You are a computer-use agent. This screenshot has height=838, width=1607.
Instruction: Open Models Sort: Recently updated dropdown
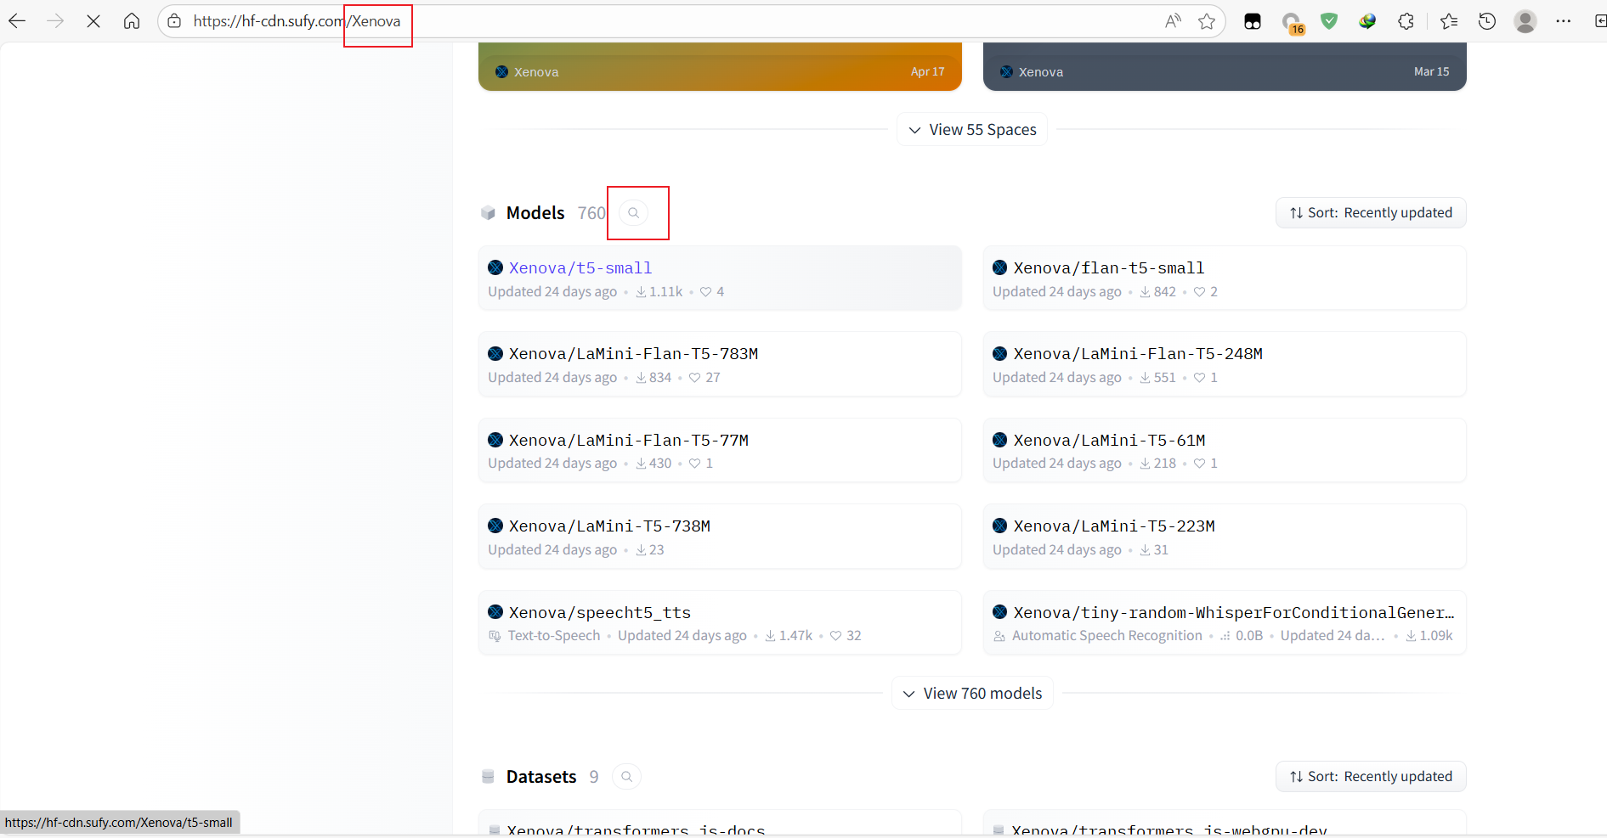1371,213
